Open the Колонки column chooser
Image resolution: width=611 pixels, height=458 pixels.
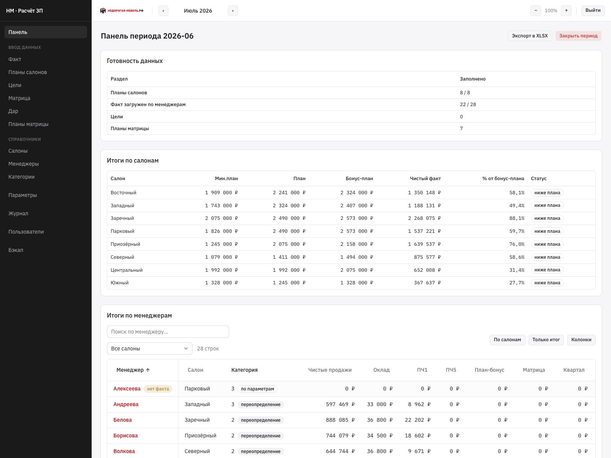click(581, 340)
